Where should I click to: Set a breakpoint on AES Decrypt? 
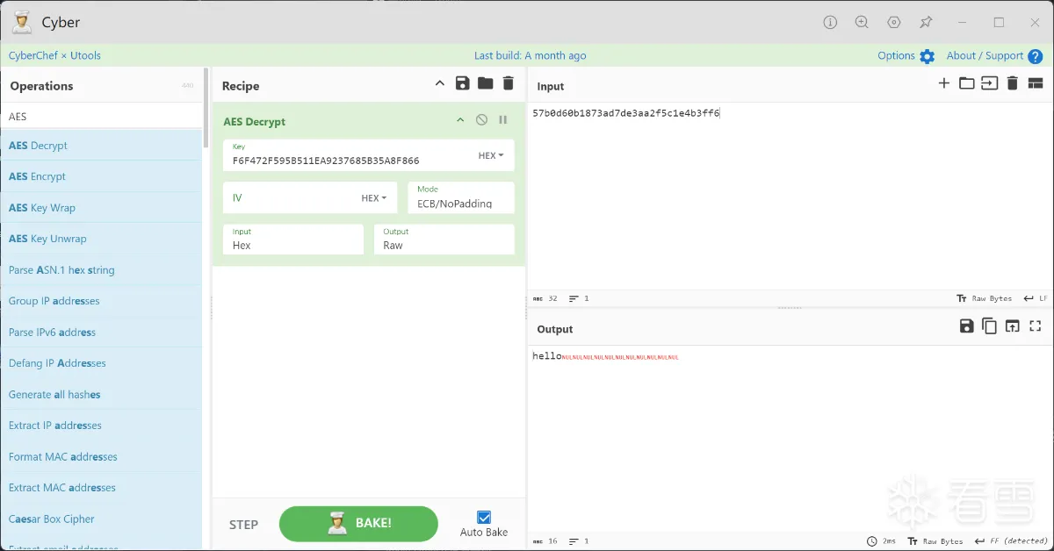(x=503, y=120)
